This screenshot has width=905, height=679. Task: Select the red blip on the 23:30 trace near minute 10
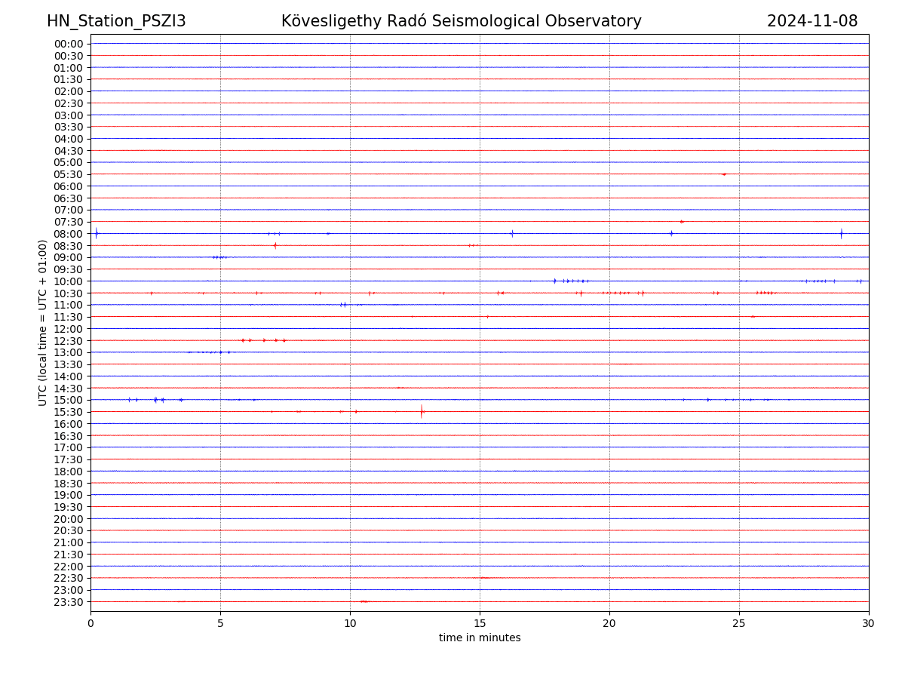pos(364,601)
